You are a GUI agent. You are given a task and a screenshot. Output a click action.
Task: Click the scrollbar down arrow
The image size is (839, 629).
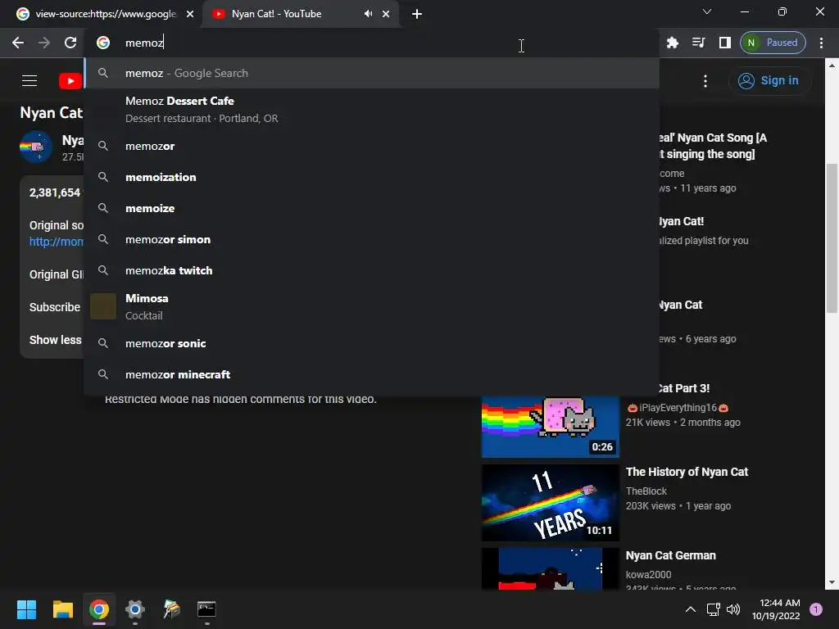(832, 582)
